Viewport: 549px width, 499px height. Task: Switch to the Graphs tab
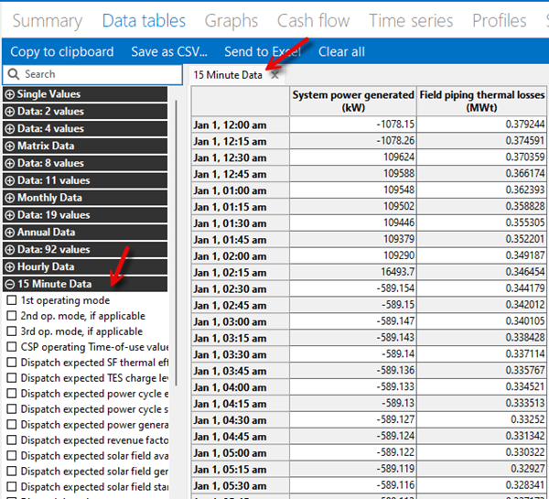point(231,20)
